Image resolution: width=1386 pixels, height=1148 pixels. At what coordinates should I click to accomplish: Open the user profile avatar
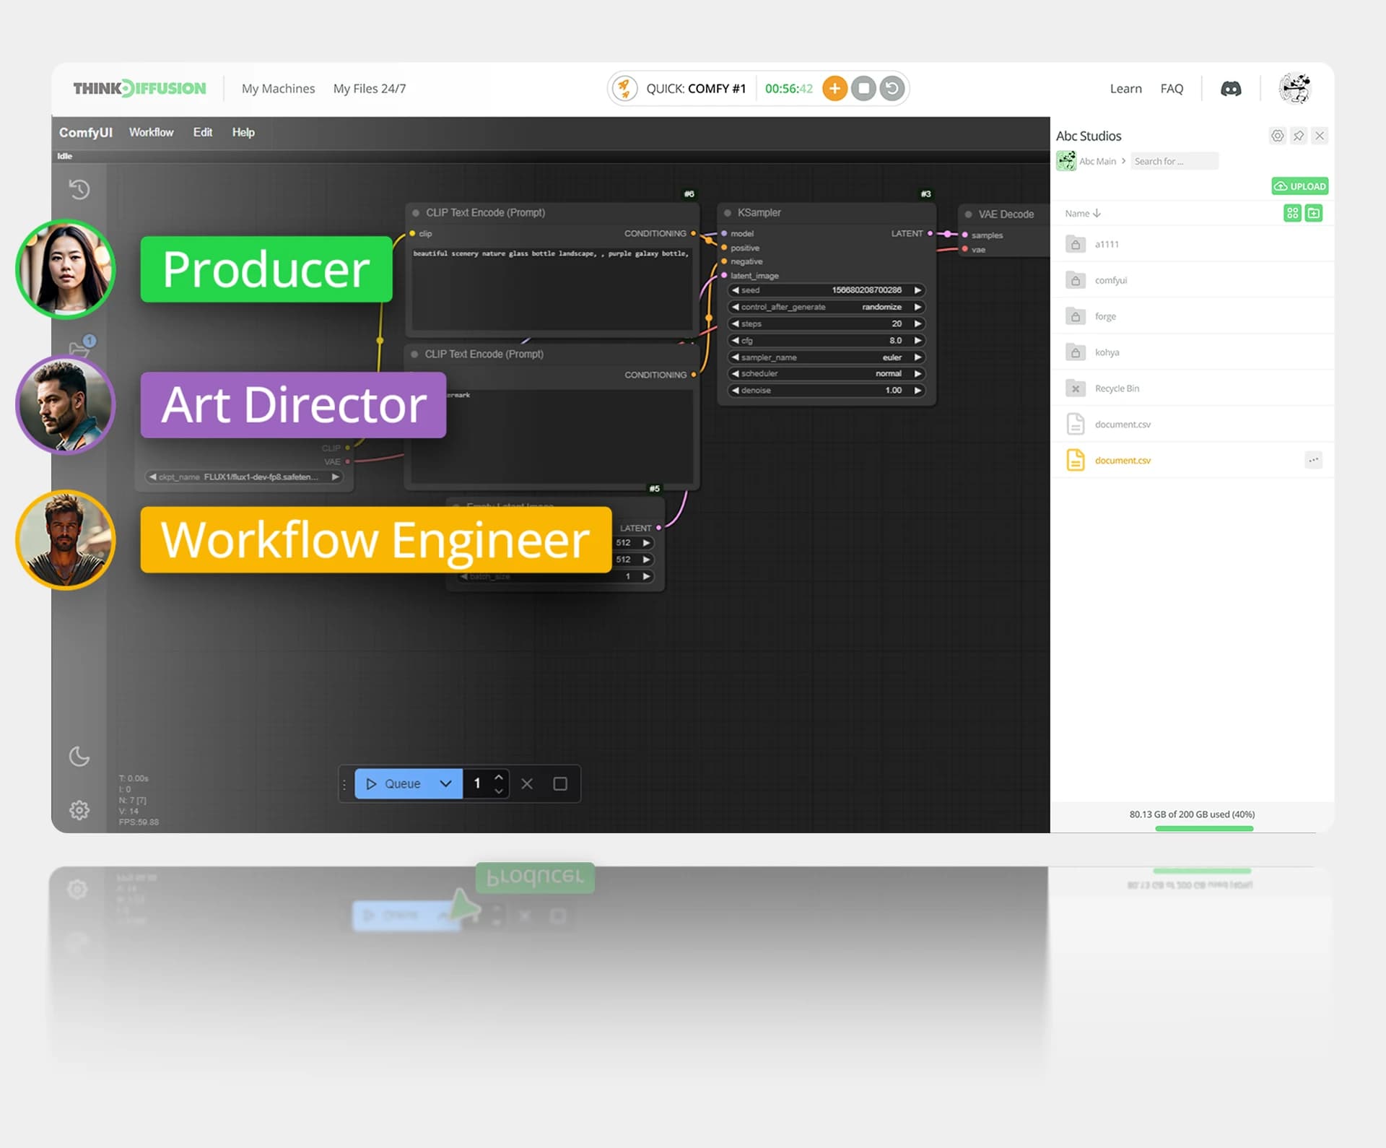coord(1295,89)
